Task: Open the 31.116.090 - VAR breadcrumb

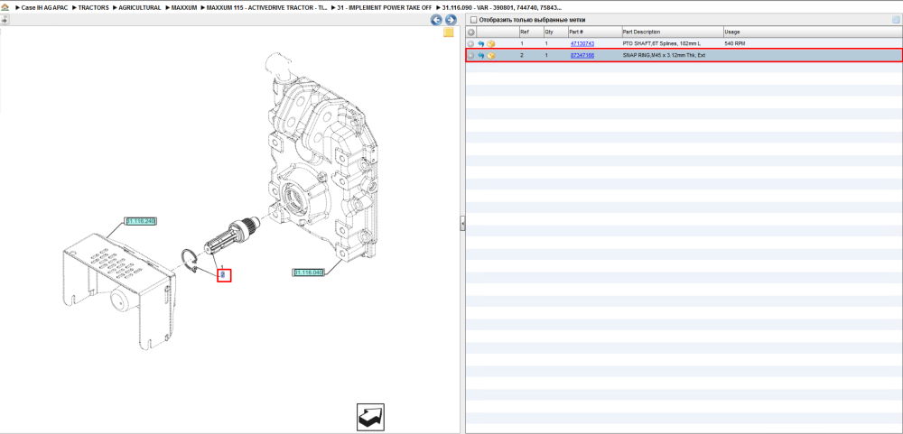Action: pyautogui.click(x=501, y=7)
